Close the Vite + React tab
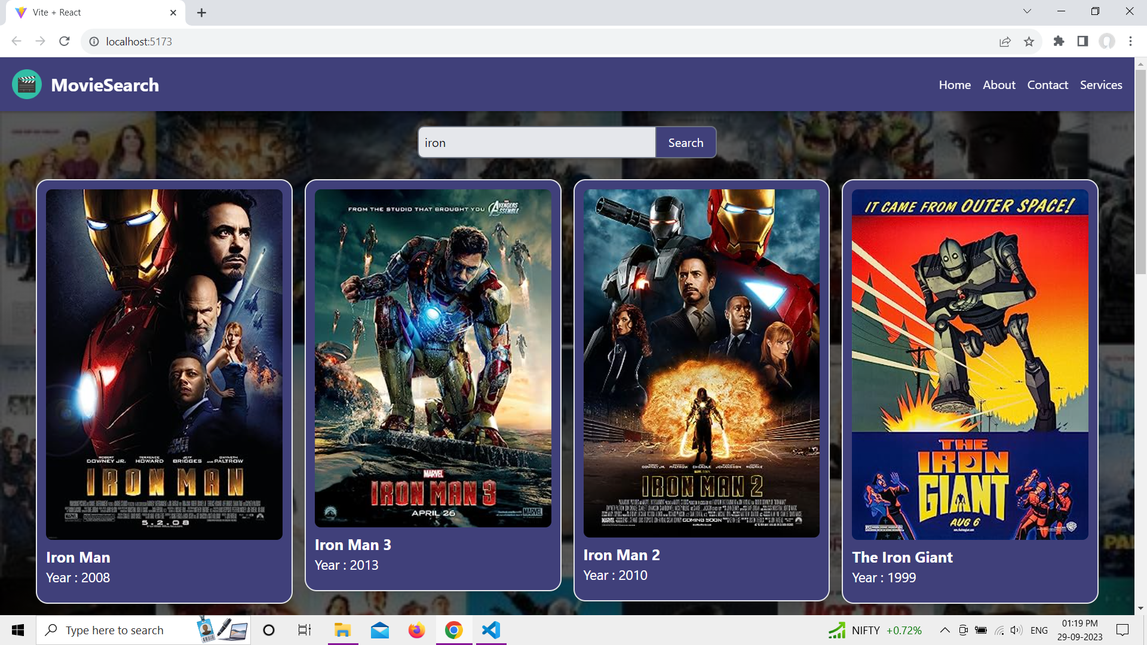 click(173, 13)
